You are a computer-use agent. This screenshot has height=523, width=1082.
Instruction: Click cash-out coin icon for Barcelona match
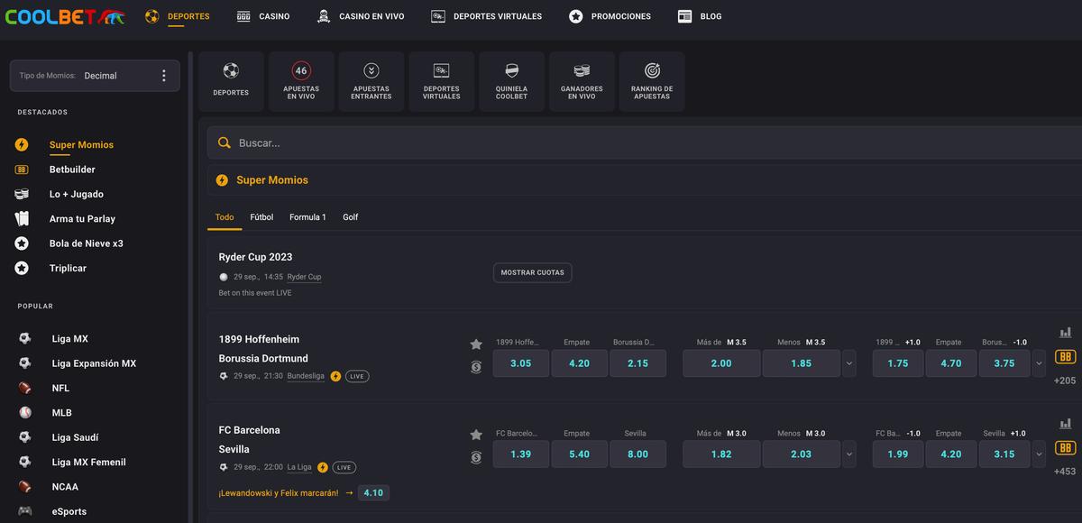(x=476, y=458)
